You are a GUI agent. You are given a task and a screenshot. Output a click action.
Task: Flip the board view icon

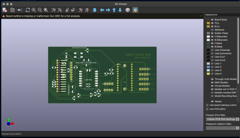pos(95,10)
